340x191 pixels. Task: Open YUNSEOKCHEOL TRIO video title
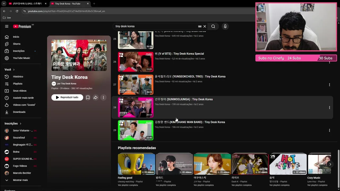[190, 76]
